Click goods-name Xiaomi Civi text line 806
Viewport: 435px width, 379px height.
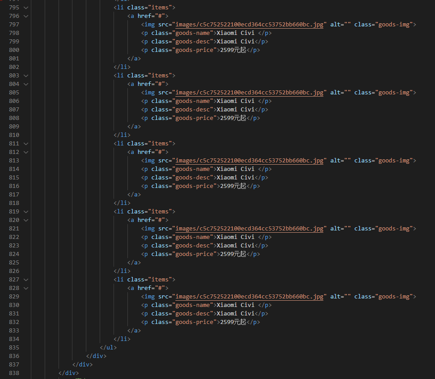235,101
